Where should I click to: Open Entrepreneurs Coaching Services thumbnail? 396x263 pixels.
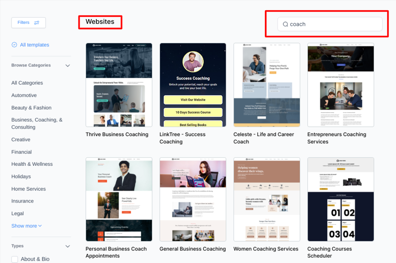[x=341, y=85]
